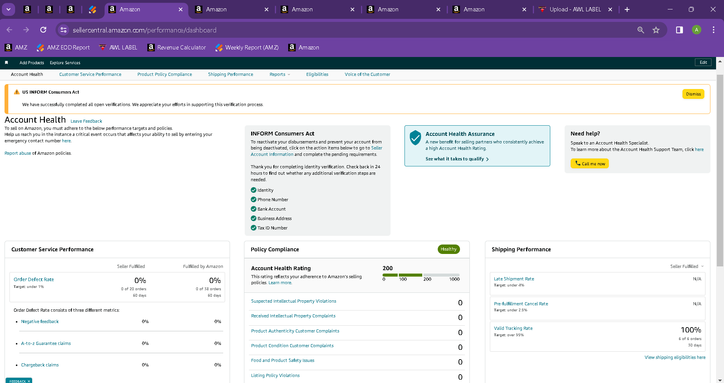Open the AWL LABEL bookmark

(x=118, y=48)
